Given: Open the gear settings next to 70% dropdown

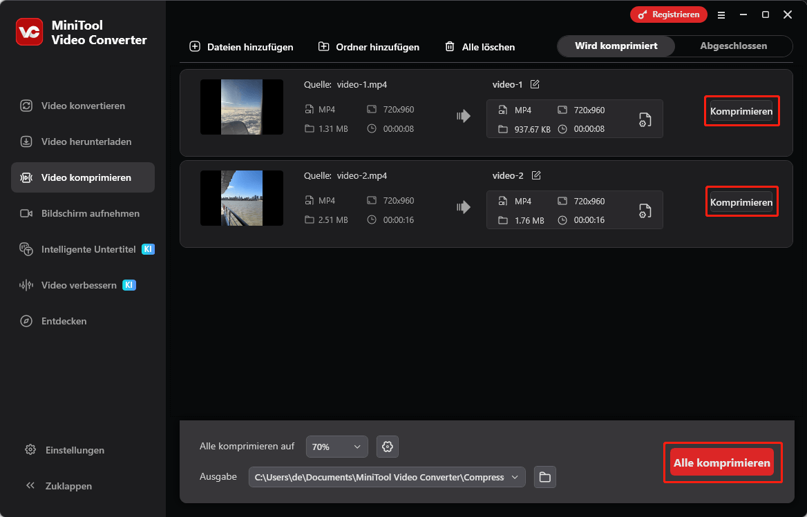Looking at the screenshot, I should pyautogui.click(x=388, y=447).
